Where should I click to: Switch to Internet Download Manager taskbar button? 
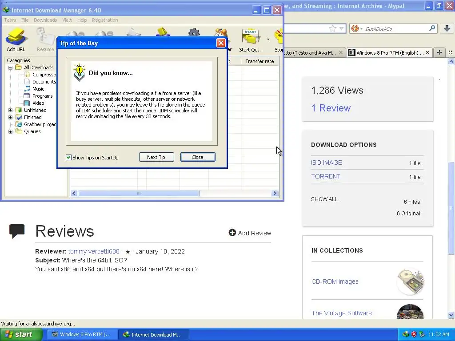(153, 335)
